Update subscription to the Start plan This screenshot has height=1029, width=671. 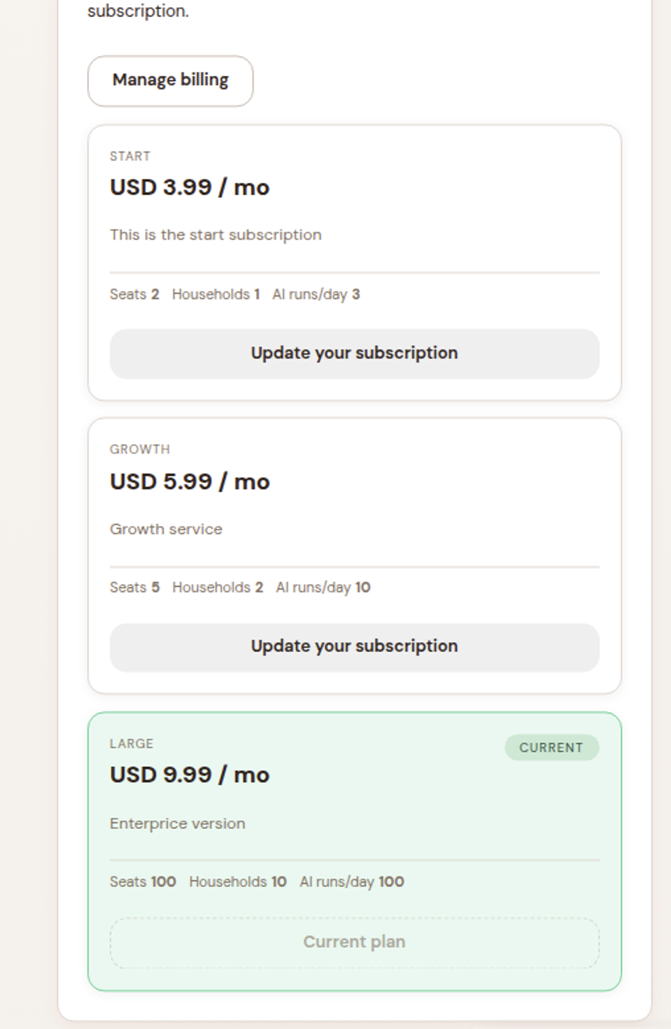pyautogui.click(x=354, y=353)
